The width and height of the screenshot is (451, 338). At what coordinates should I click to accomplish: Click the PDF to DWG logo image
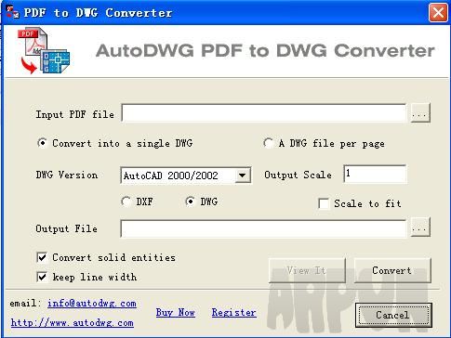[x=44, y=51]
